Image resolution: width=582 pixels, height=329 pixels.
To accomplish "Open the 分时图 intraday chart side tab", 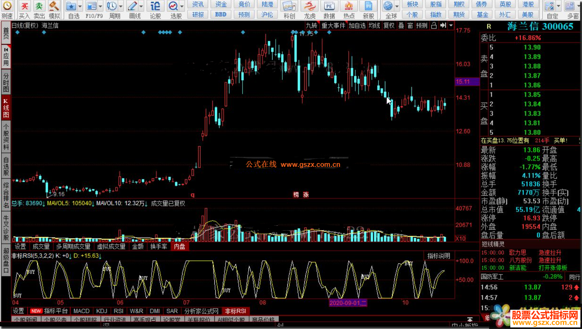I will click(6, 82).
